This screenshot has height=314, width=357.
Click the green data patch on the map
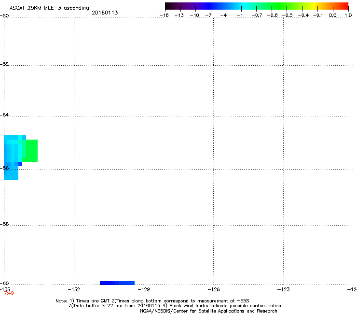click(32, 151)
